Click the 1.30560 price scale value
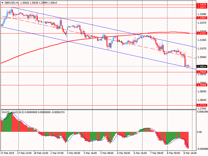 [202, 57]
